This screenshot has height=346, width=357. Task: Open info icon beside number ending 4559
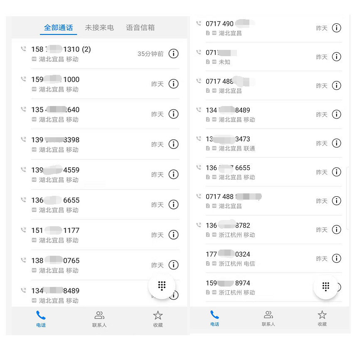pyautogui.click(x=173, y=174)
